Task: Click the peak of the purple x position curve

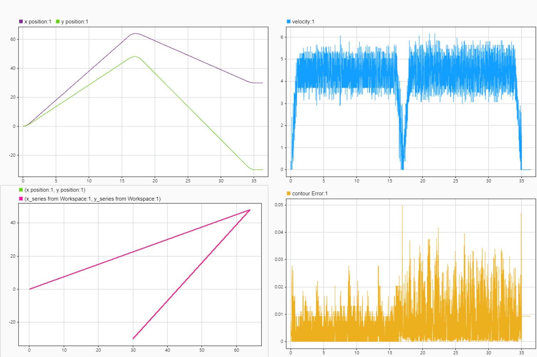Action: 135,33
